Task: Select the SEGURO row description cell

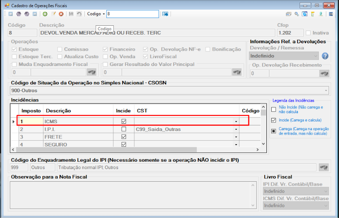Action: coord(78,145)
